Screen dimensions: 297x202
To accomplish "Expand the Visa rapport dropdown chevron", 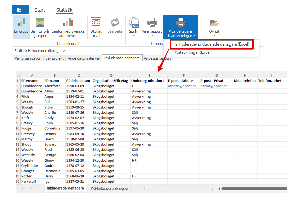I will (x=152, y=35).
